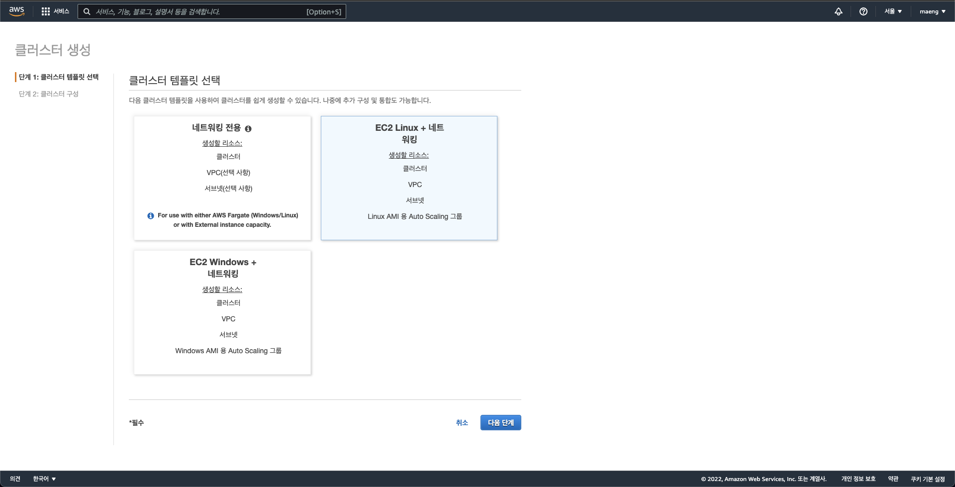
Task: Select the EC2 Windows + 네트워킹 template
Action: pos(222,312)
